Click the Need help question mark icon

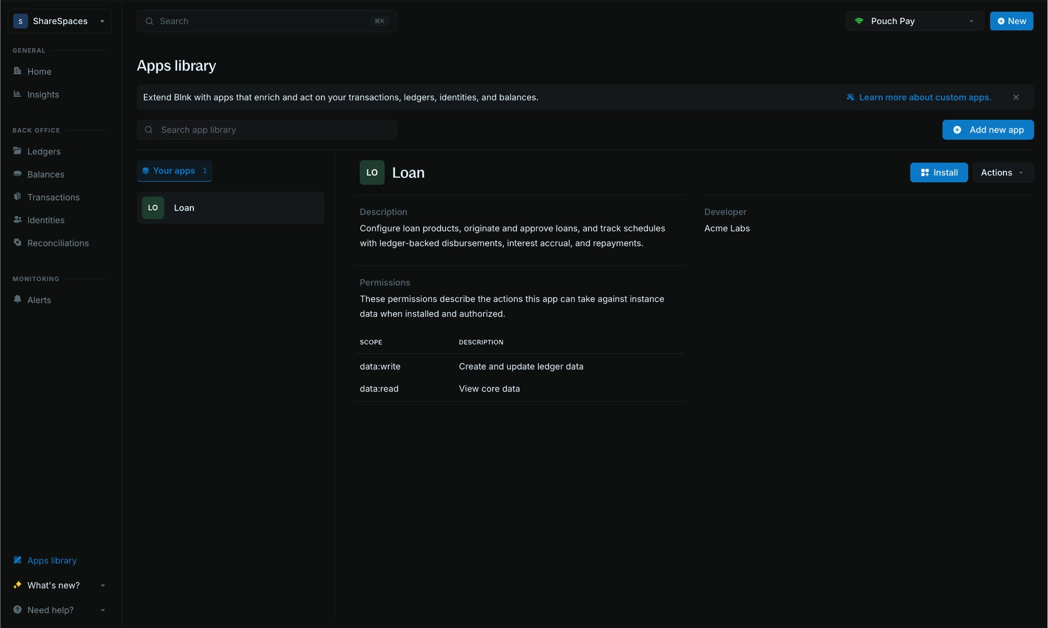click(x=17, y=610)
